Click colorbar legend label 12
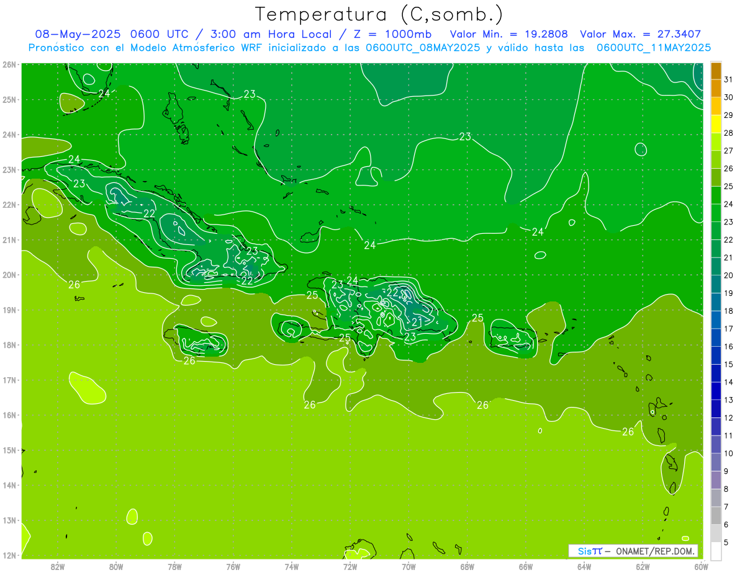Screen dimensions: 745x575 (x=728, y=417)
